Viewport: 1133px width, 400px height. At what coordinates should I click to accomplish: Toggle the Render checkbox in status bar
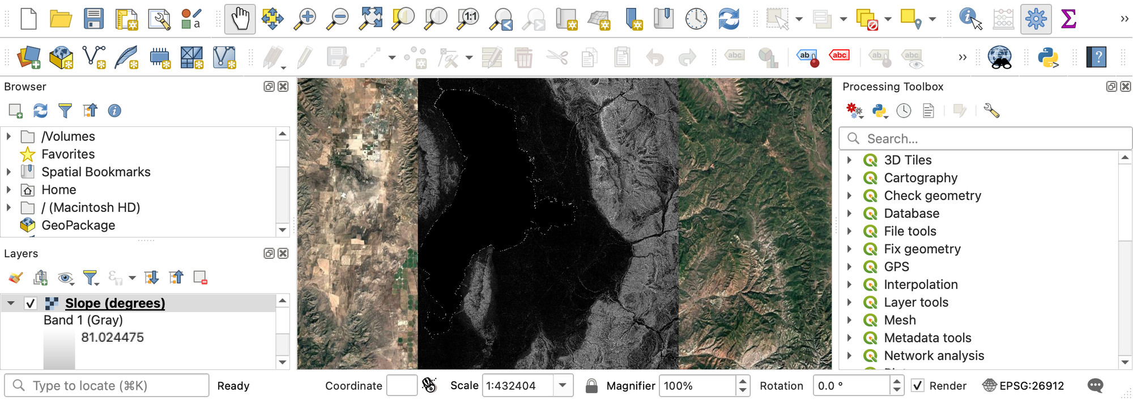click(x=918, y=386)
